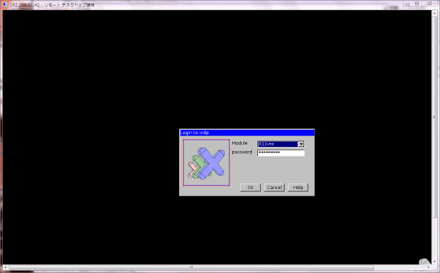Image resolution: width=440 pixels, height=273 pixels.
Task: Click the password label text
Action: [x=242, y=152]
